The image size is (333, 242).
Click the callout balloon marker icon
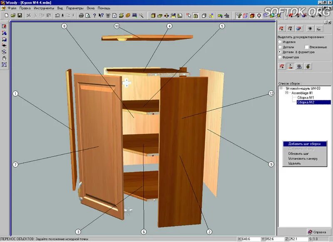click(x=259, y=16)
